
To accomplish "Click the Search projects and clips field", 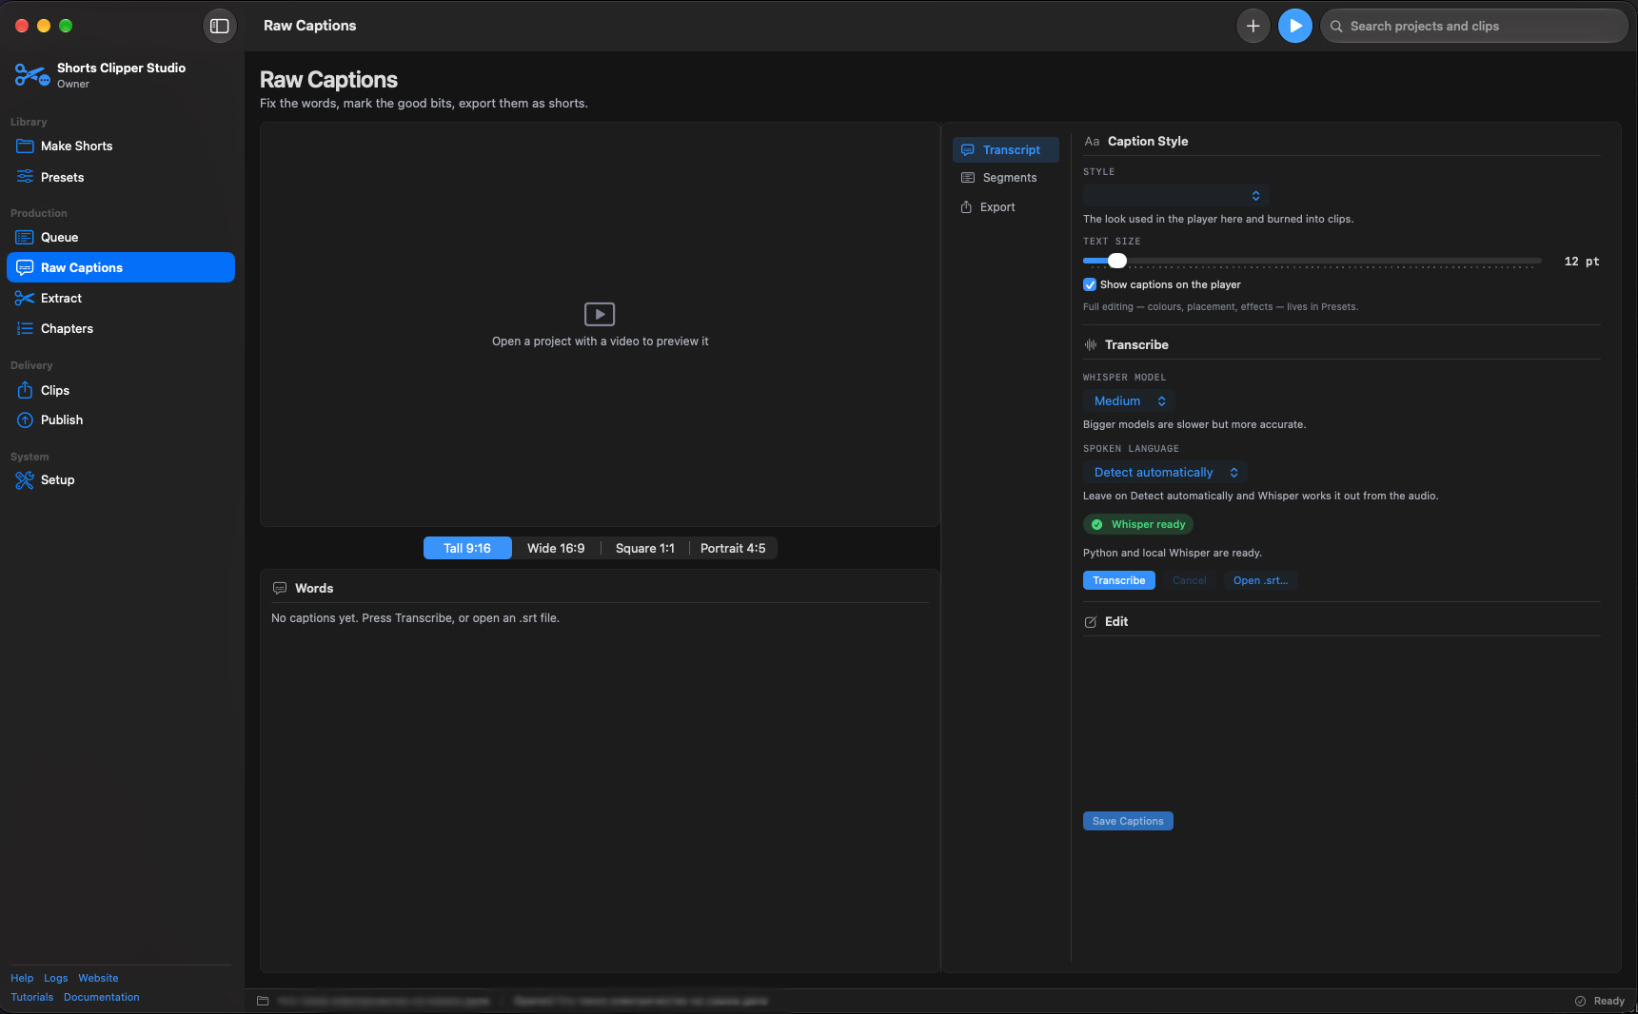I will pyautogui.click(x=1474, y=26).
